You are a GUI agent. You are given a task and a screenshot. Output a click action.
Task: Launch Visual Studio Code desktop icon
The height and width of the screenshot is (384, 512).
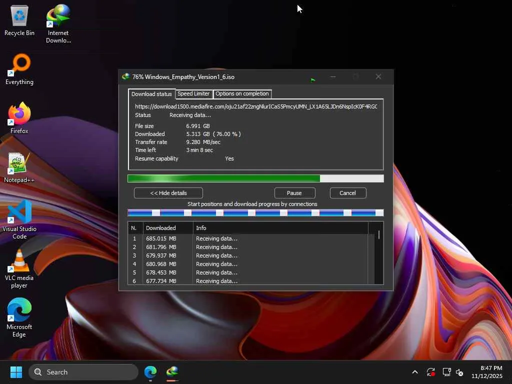coord(19,213)
